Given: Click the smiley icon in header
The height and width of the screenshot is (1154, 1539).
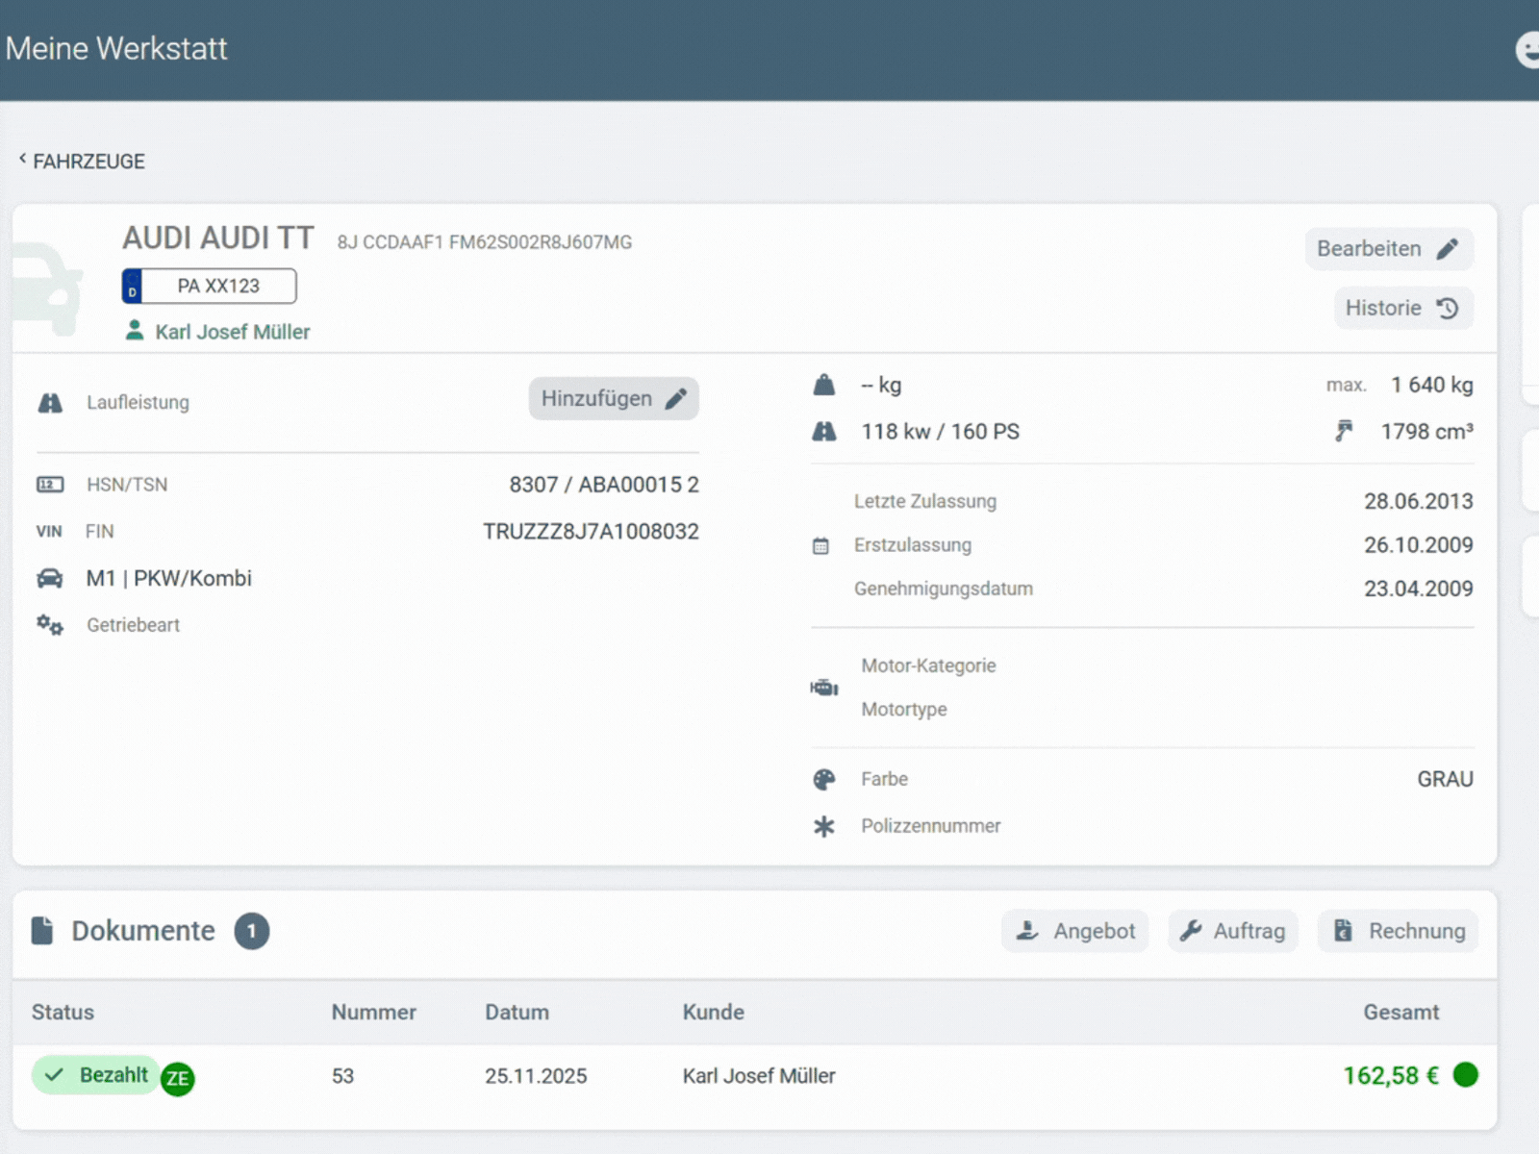Looking at the screenshot, I should [x=1528, y=49].
